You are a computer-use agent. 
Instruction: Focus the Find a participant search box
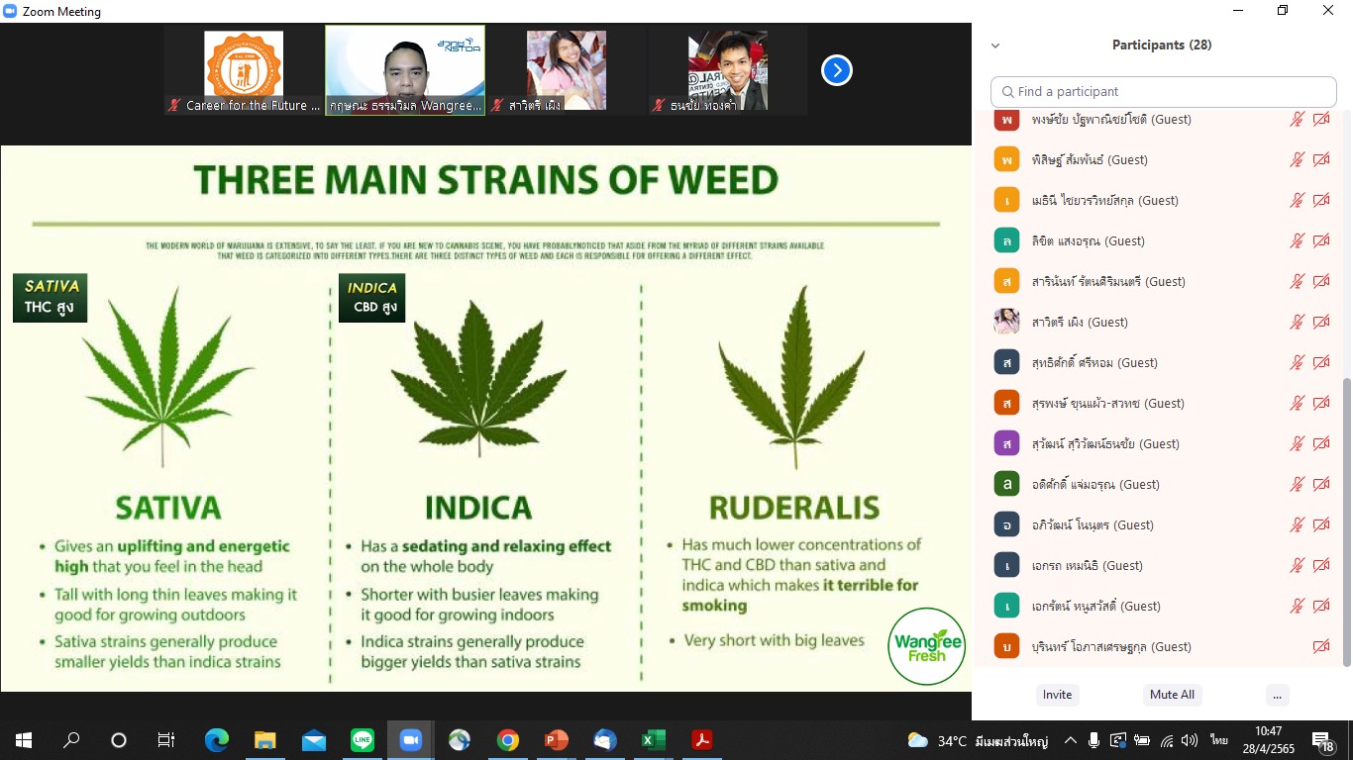click(x=1164, y=91)
